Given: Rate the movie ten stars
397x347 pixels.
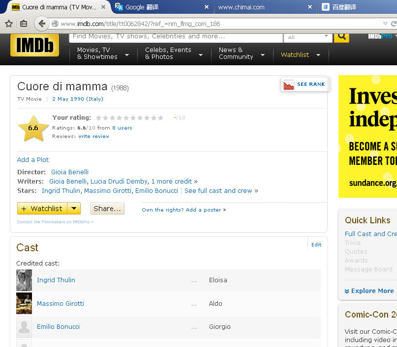Looking at the screenshot, I should 160,118.
